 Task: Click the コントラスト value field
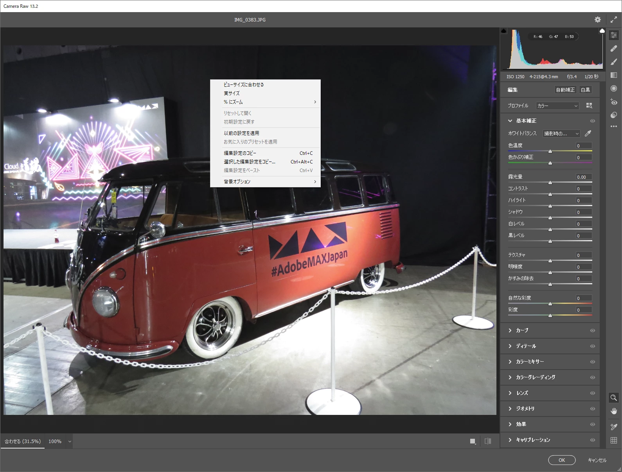pos(584,188)
